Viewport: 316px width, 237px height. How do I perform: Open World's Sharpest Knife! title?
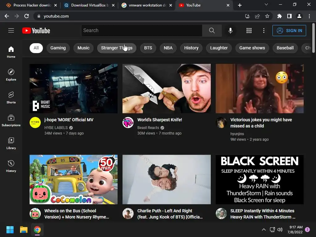pos(160,120)
